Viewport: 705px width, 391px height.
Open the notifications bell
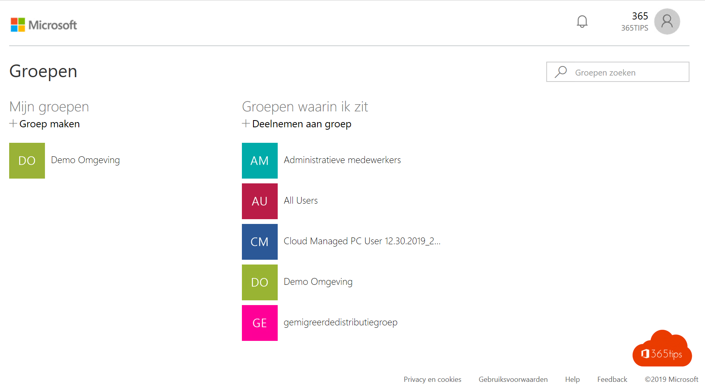[x=582, y=21]
